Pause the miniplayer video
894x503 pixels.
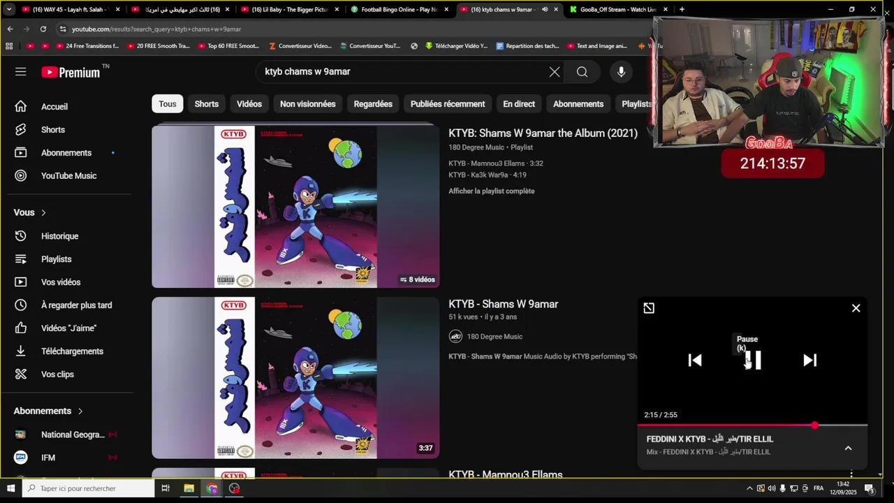pos(753,360)
